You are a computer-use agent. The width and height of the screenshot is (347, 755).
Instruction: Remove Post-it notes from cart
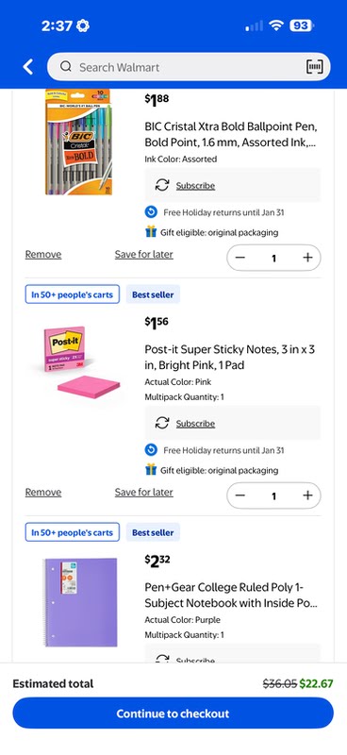tap(43, 492)
